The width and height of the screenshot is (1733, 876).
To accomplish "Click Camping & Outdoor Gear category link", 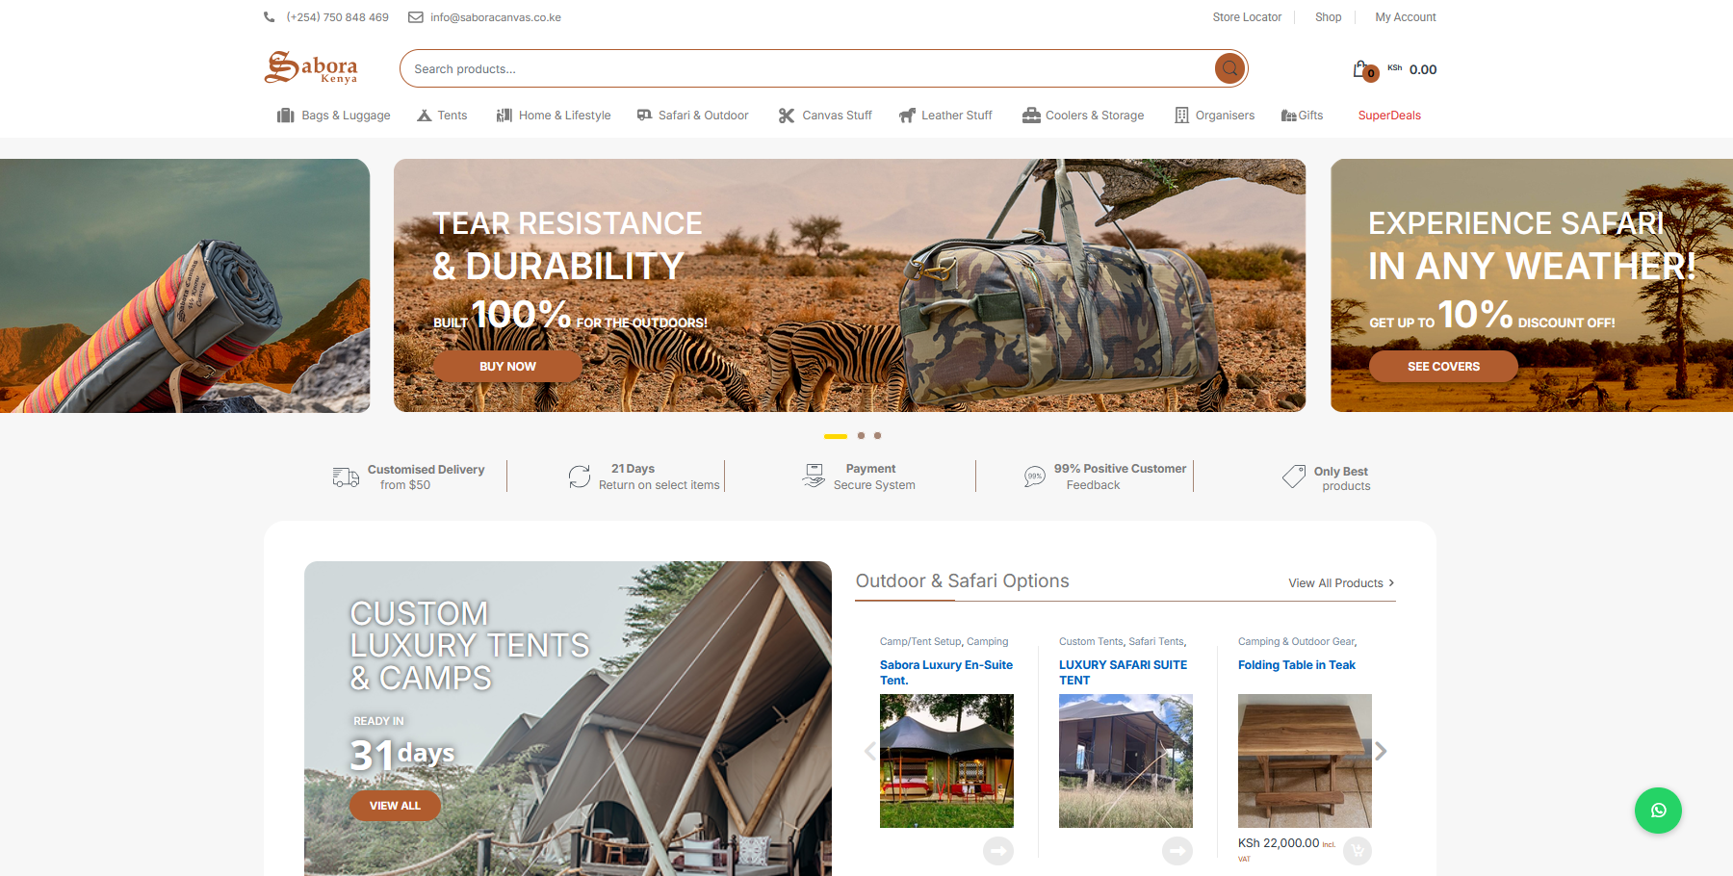I will click(x=1296, y=641).
